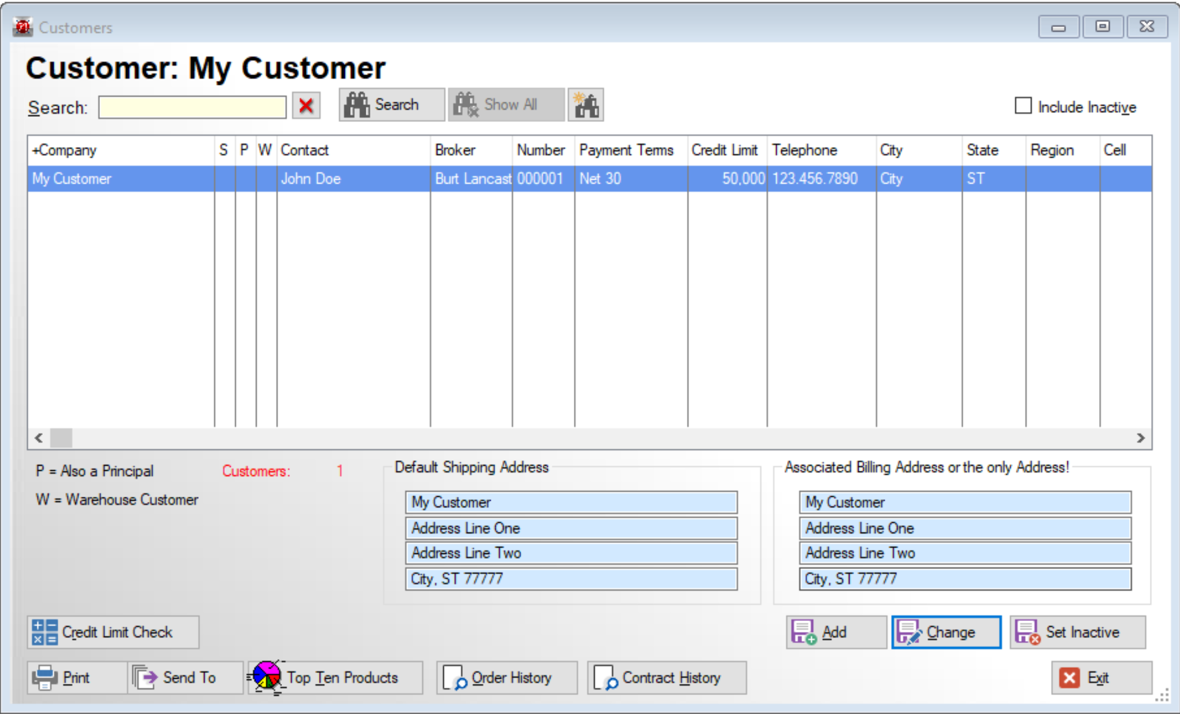
Task: Click the Burt Lancast broker cell
Action: (471, 178)
